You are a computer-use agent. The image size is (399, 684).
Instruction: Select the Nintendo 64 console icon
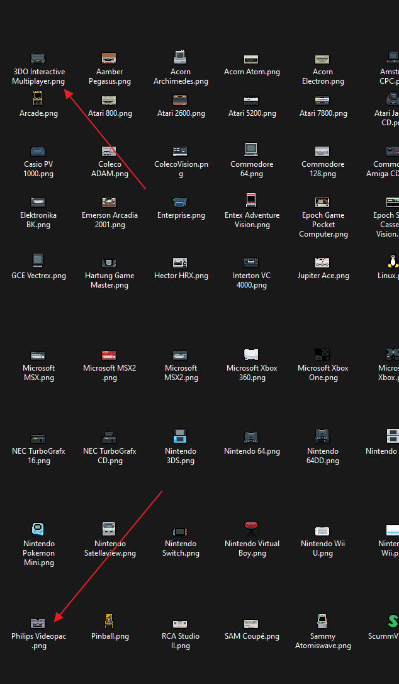tap(251, 438)
